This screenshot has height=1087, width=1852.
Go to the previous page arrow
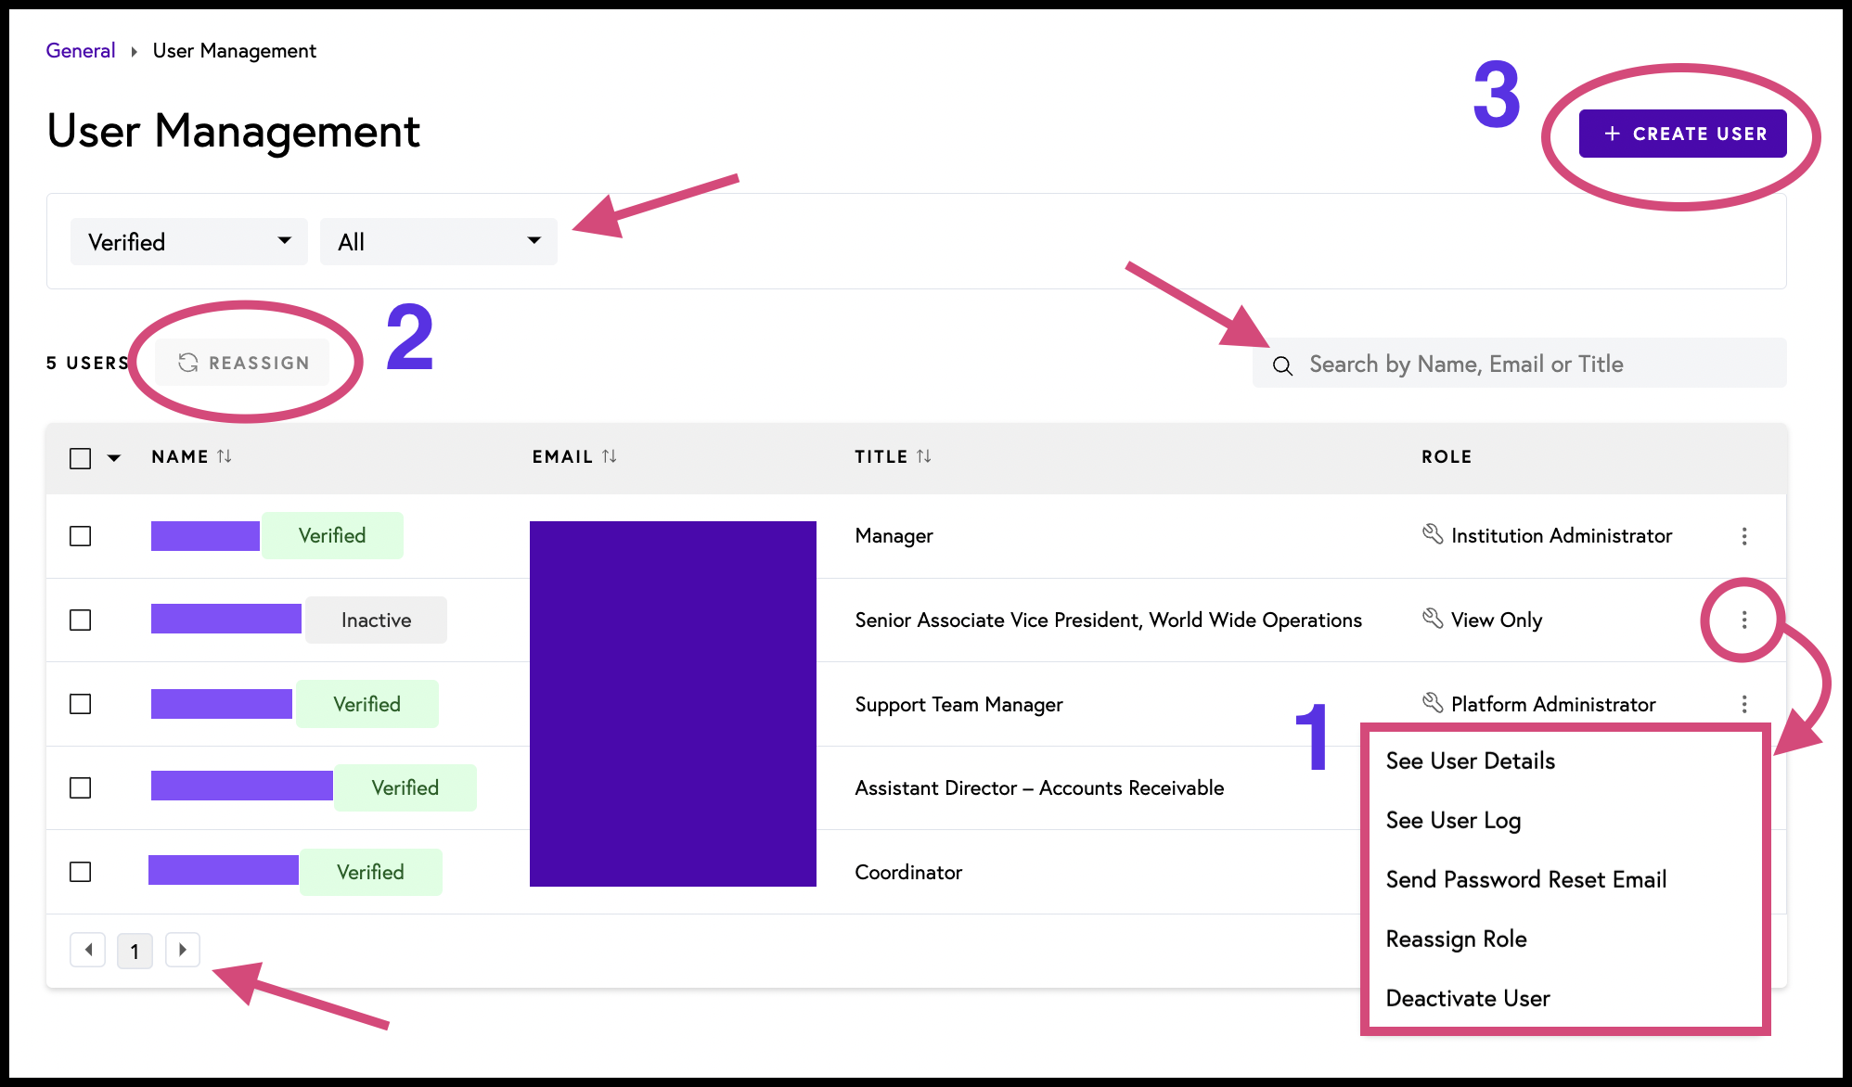(x=88, y=950)
